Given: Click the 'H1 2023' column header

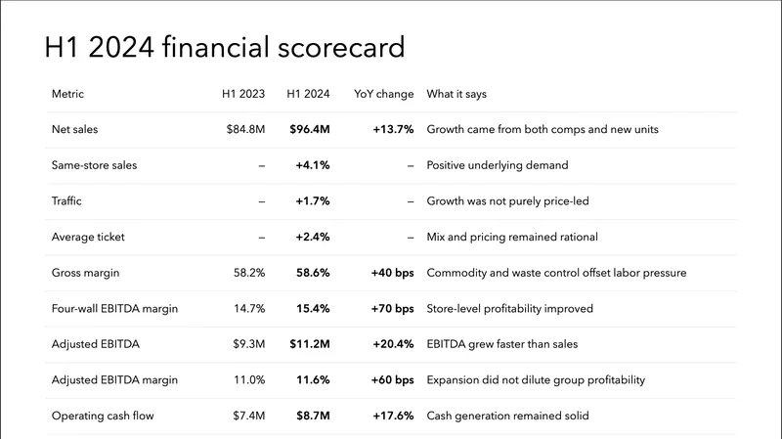Looking at the screenshot, I should click(x=243, y=94).
